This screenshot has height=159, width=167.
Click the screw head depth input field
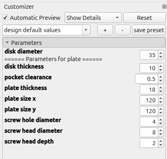149,143
